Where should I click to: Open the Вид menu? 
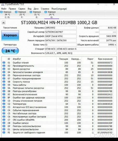(x=29, y=9)
